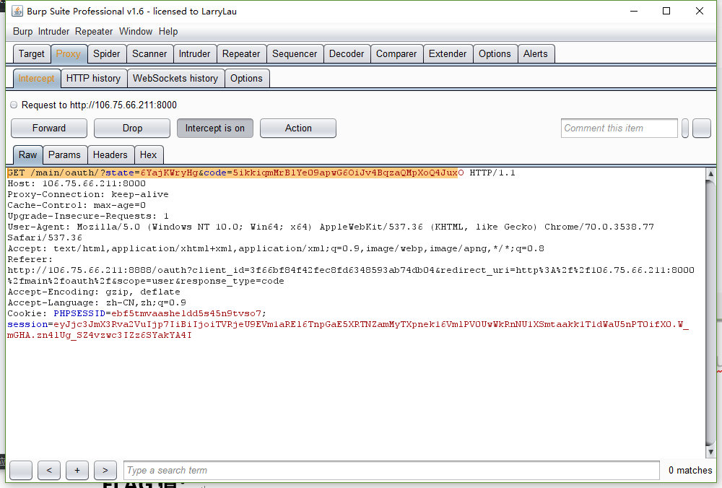This screenshot has height=488, width=722.
Task: Switch to the Target tab
Action: [x=31, y=54]
